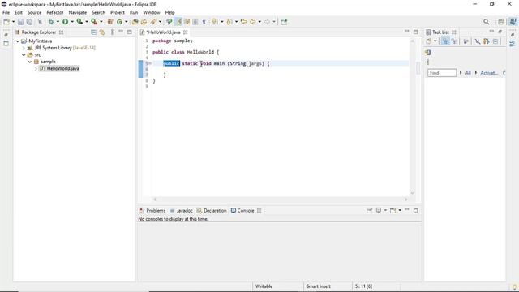The width and height of the screenshot is (519, 292).
Task: Toggle Hide Completed Tasks in Task List
Action: [x=478, y=41]
